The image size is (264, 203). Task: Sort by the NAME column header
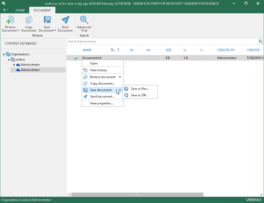click(87, 50)
